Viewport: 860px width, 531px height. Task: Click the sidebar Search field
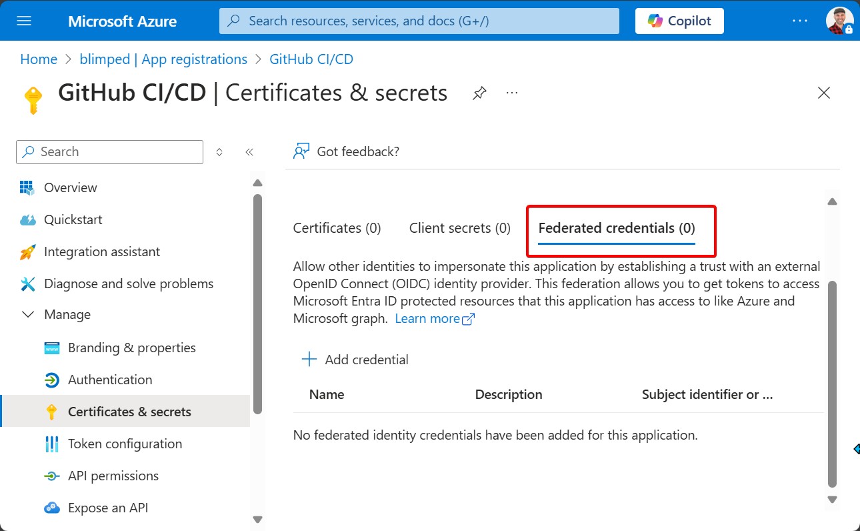point(109,152)
